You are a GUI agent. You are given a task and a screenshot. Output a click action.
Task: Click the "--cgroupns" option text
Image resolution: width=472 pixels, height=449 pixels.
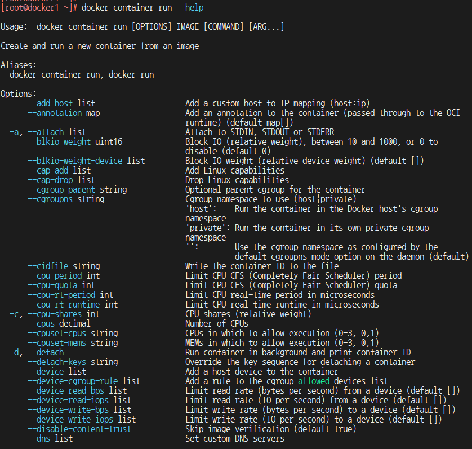[50, 199]
